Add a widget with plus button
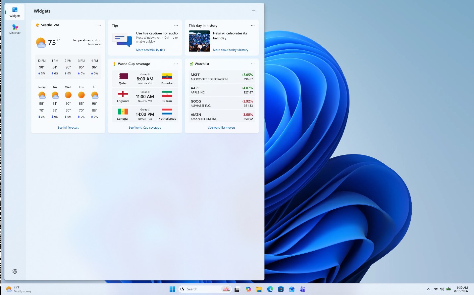The height and width of the screenshot is (295, 474). (254, 11)
